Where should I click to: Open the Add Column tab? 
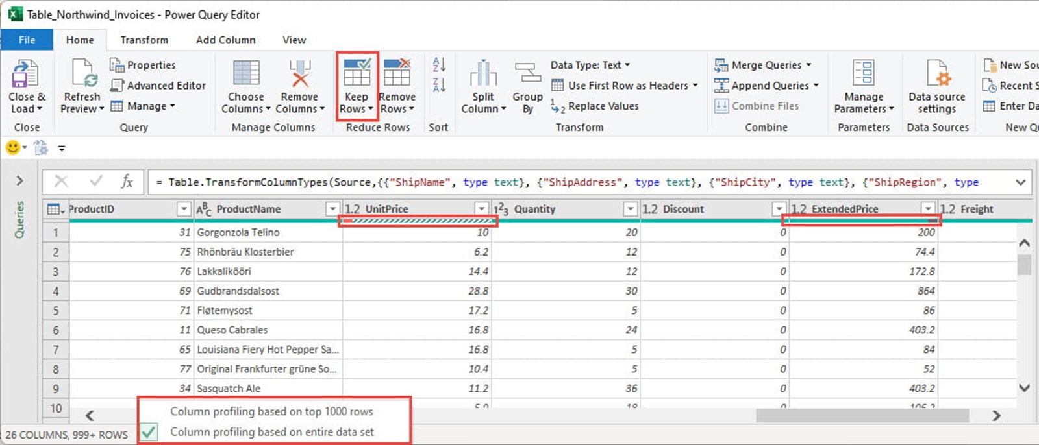click(x=225, y=40)
